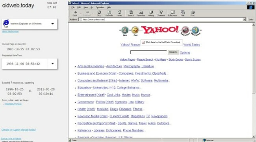
Task: Open the Options link beside Search
Action: 185,52
